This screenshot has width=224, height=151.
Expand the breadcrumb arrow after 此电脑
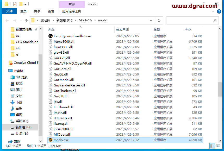pos(53,20)
